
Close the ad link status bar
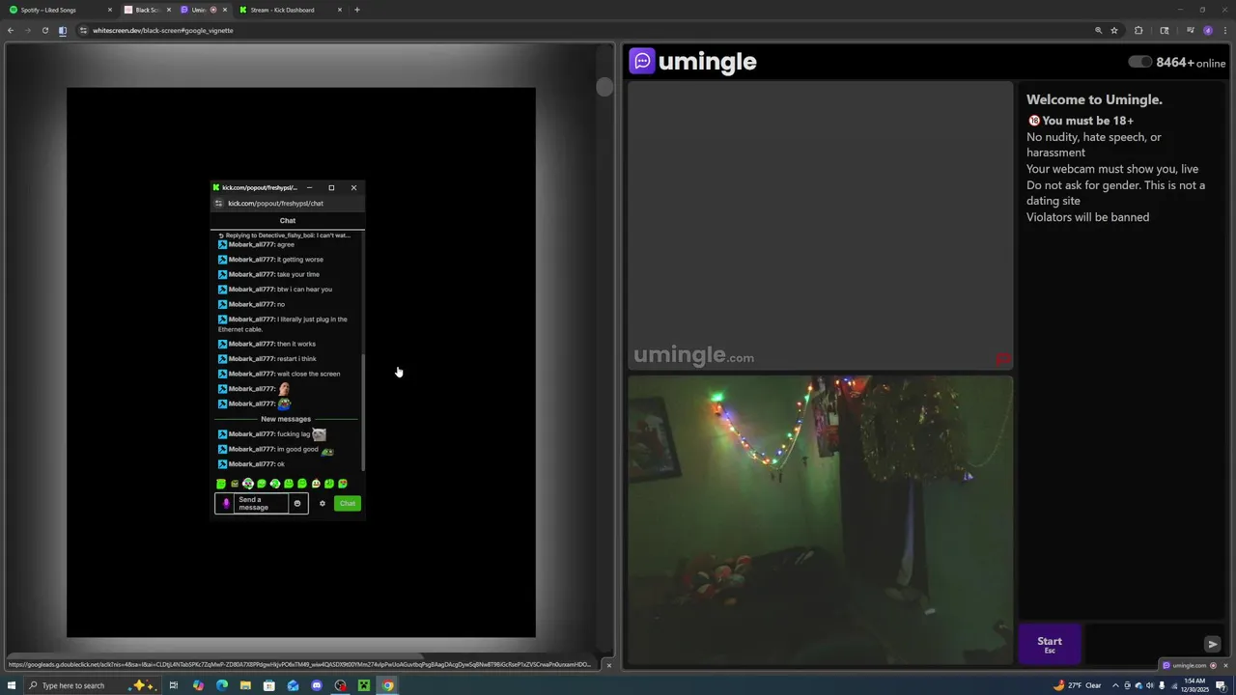(x=608, y=665)
